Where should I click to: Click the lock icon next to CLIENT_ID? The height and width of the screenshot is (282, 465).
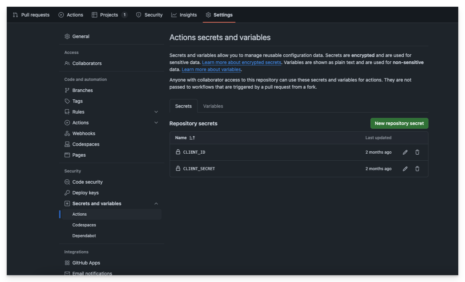click(178, 152)
